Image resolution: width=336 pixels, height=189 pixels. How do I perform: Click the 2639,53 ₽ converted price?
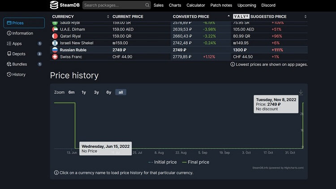point(182,30)
